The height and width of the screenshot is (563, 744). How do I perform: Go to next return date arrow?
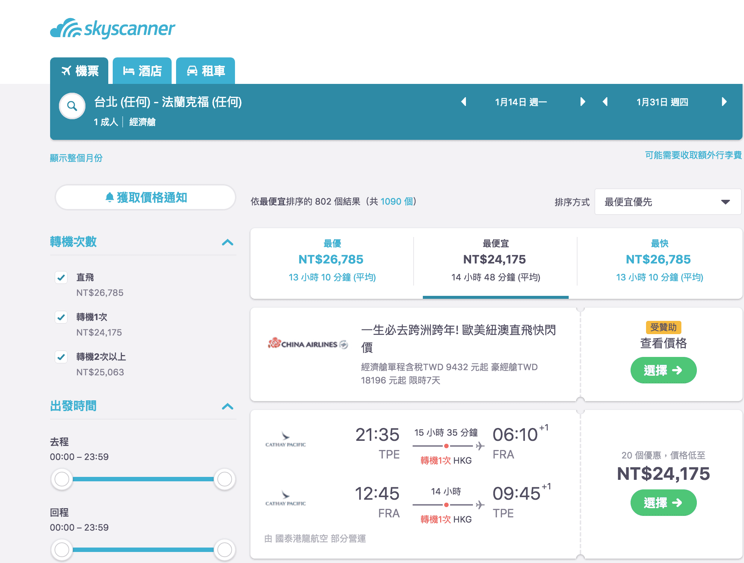[x=724, y=102]
